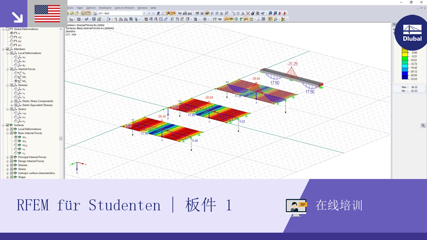427x240 pixels.
Task: Click the black ring icon beside red X
Action: pos(253,13)
